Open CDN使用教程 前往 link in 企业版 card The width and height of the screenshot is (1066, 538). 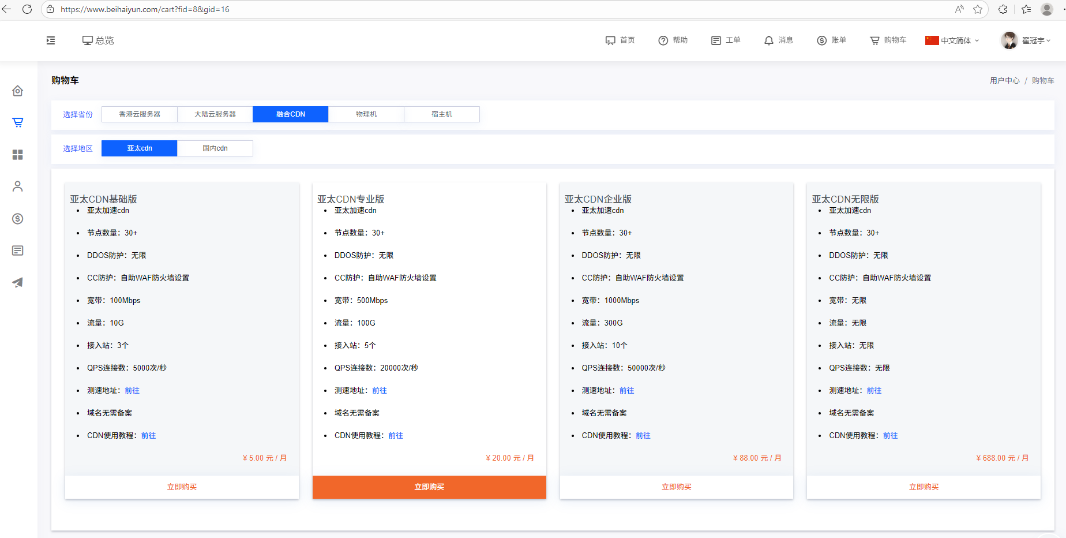[x=643, y=436]
